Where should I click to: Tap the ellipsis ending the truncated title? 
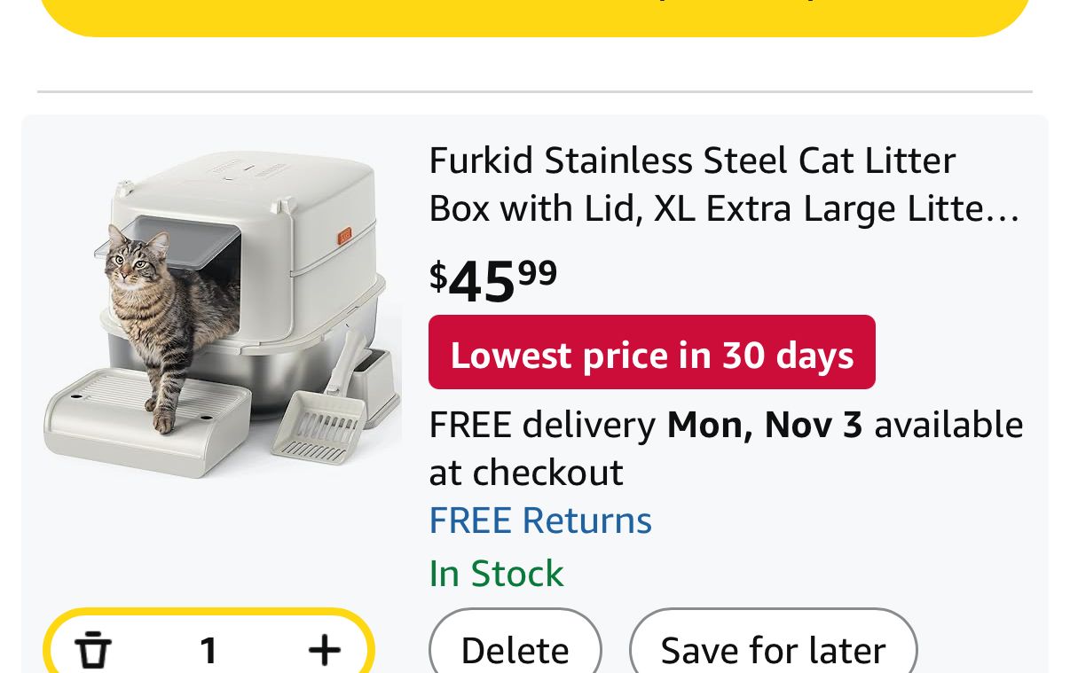pyautogui.click(x=1005, y=211)
